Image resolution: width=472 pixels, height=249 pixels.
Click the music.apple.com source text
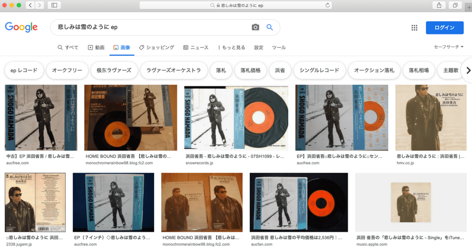coord(373,244)
